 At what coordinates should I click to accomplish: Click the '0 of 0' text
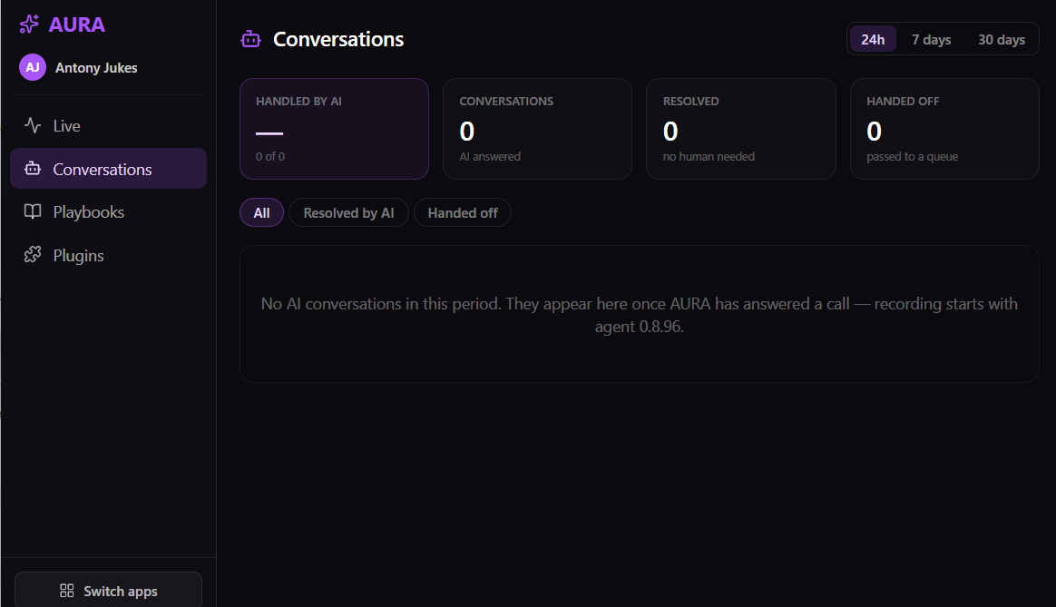pos(270,156)
